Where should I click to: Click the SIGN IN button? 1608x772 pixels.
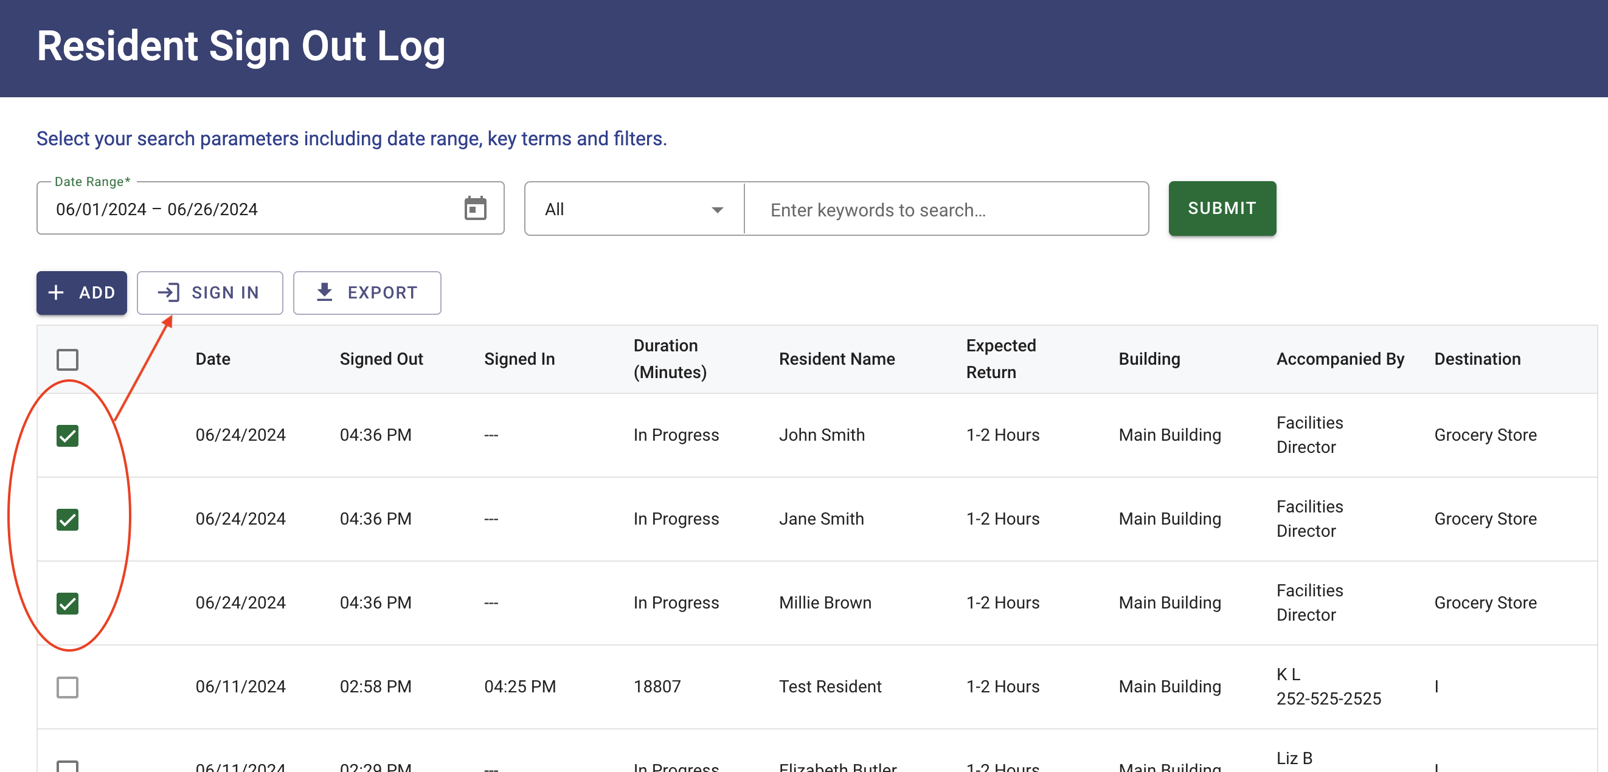click(x=210, y=293)
